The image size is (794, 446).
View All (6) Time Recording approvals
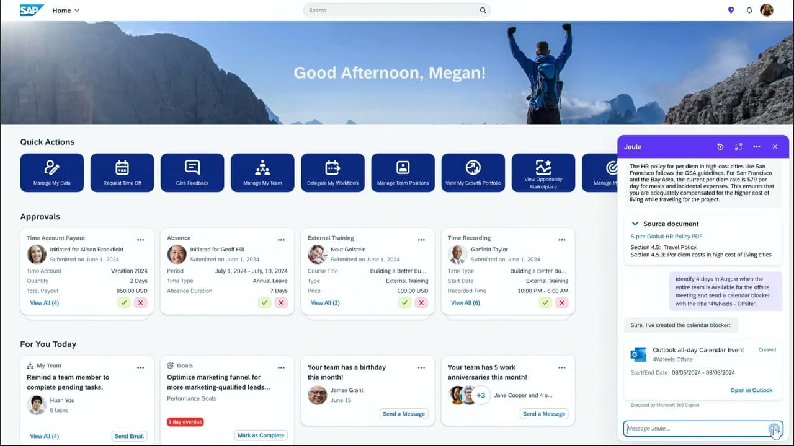[x=465, y=303]
